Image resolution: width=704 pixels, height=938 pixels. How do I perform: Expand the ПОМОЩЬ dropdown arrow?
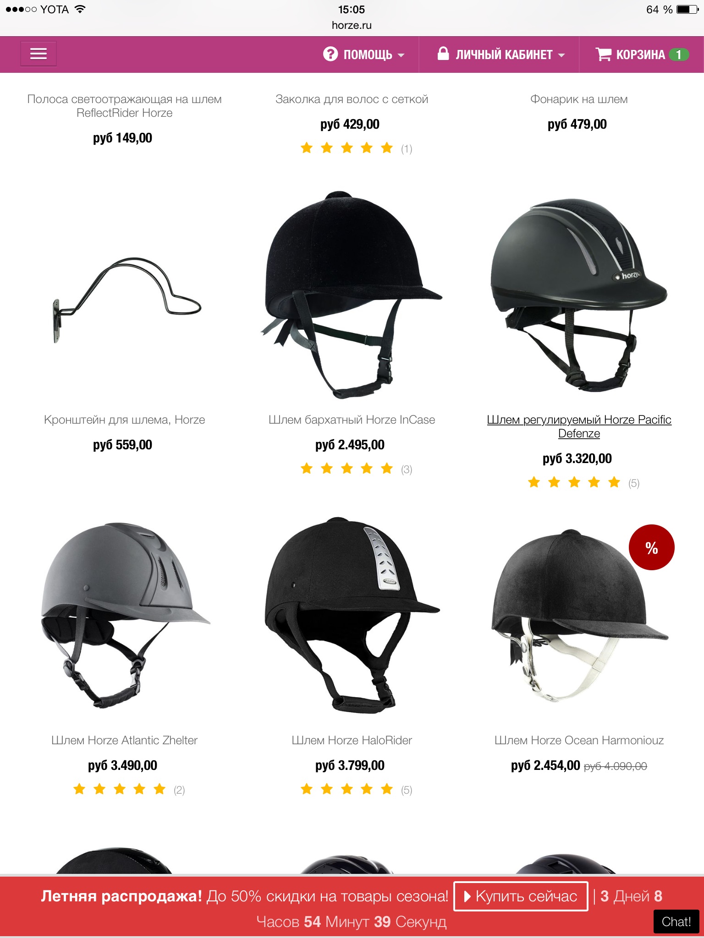click(401, 55)
